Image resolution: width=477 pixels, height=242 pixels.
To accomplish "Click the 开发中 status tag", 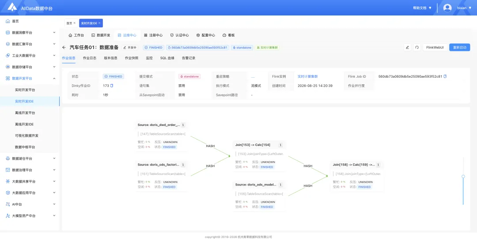I will tap(130, 48).
